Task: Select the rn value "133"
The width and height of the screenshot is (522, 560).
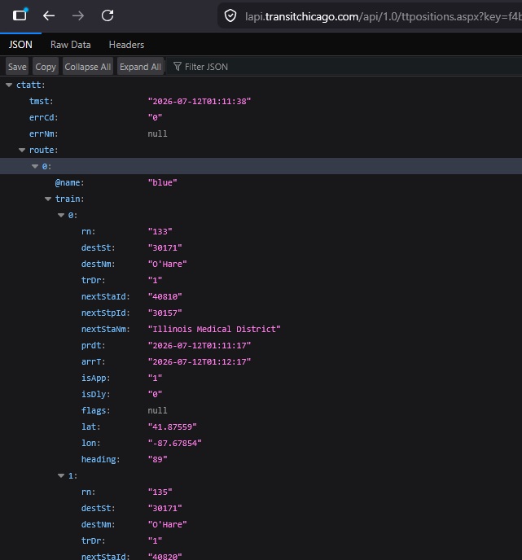Action: coord(160,231)
